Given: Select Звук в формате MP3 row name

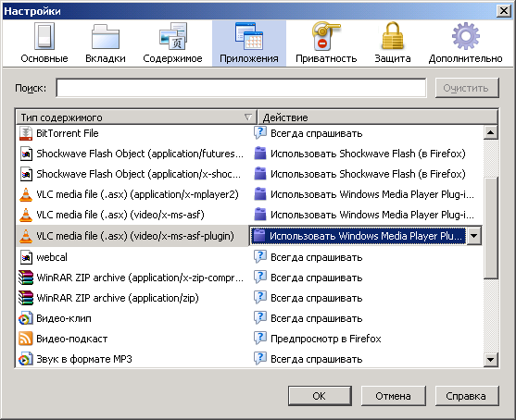Looking at the screenshot, I should [x=84, y=359].
